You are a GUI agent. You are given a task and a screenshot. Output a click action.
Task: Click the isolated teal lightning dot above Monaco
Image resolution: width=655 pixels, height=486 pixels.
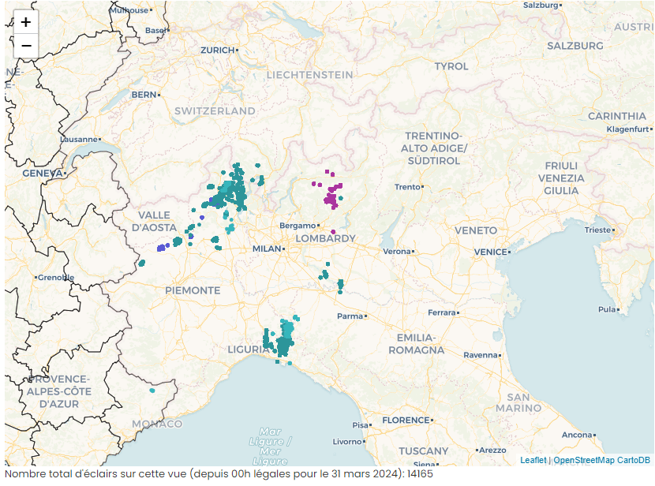coord(152,391)
